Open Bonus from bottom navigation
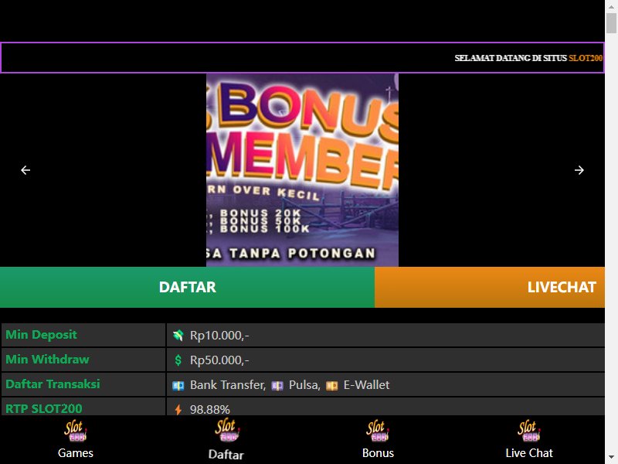The height and width of the screenshot is (464, 618). coord(378,439)
